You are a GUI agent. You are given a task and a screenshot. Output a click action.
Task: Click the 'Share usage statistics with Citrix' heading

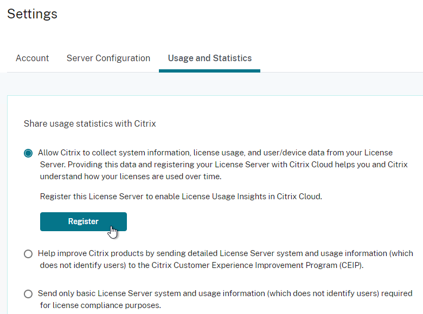pyautogui.click(x=89, y=124)
